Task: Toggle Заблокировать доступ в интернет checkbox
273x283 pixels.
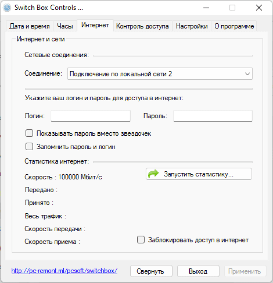Action: point(141,240)
